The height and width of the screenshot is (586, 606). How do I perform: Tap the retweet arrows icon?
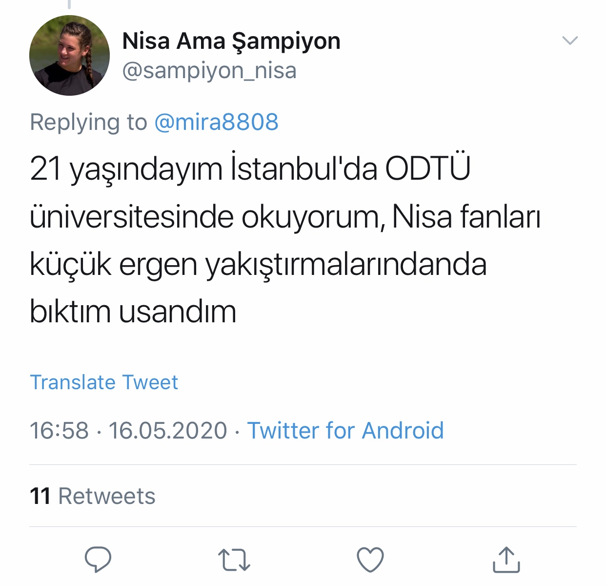pos(234,560)
